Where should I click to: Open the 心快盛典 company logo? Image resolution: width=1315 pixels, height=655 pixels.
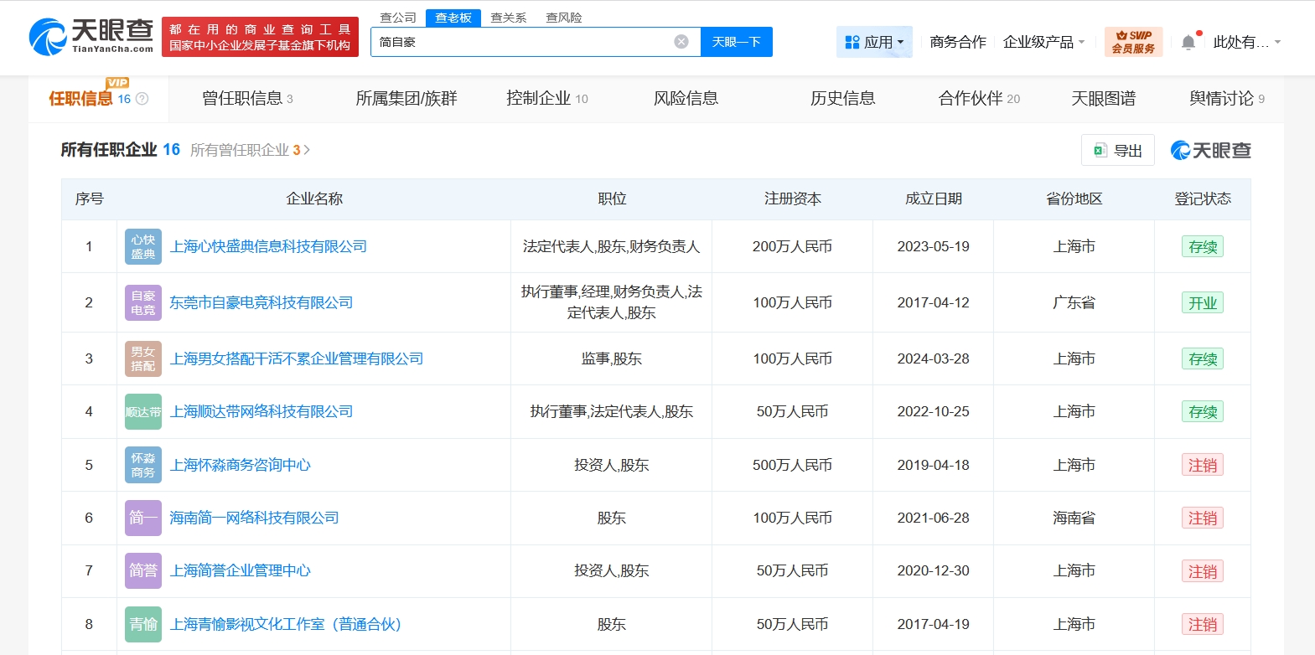click(x=142, y=247)
